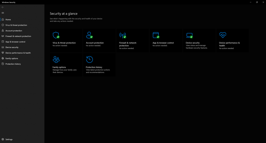Click the Windows Security window title
The width and height of the screenshot is (266, 143).
point(9,2)
